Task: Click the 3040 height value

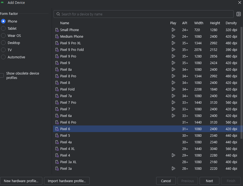Action: coord(214,149)
